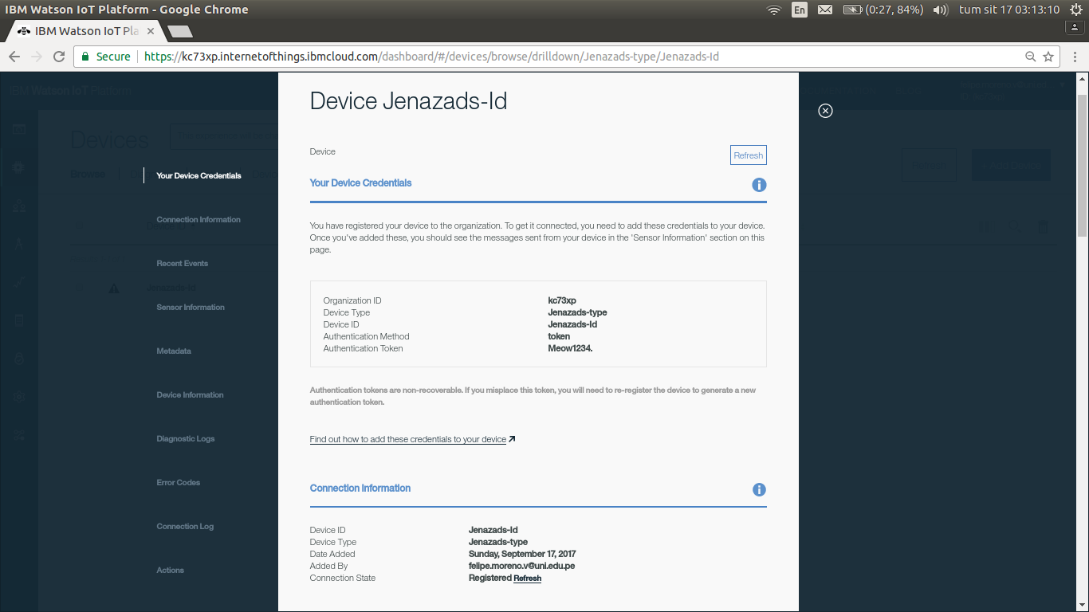This screenshot has width=1089, height=612.
Task: Go to Diagnostic Logs section
Action: [186, 438]
